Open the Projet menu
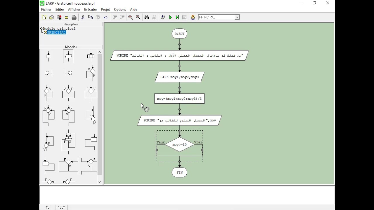374x210 pixels. tap(105, 9)
